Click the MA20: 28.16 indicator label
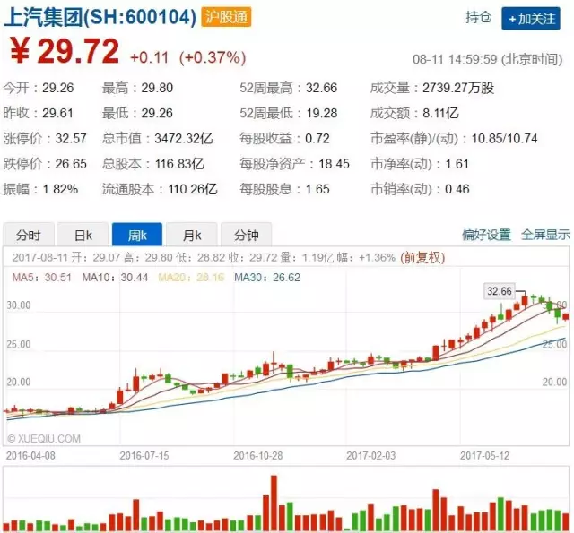574x533 pixels. coord(191,278)
